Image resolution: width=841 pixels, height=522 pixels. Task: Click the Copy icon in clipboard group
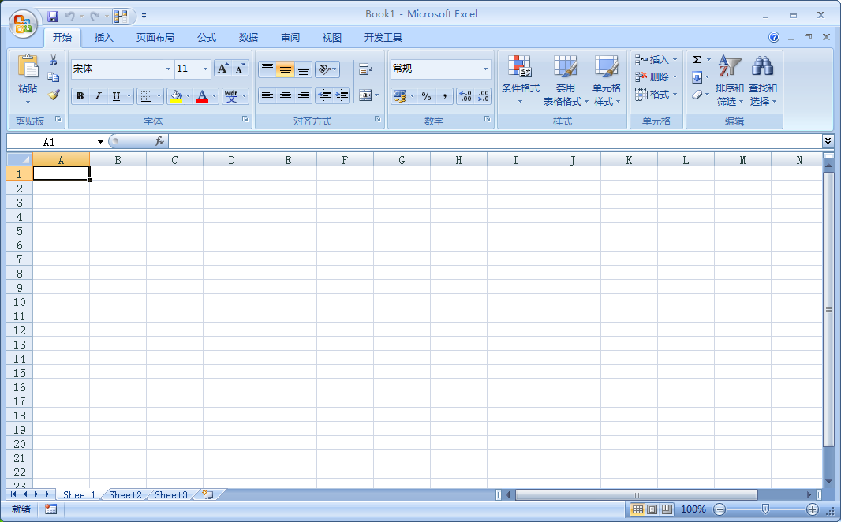53,77
